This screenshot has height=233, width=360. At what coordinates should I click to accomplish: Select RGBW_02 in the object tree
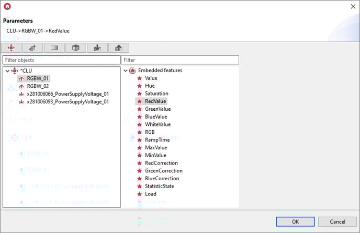pos(38,86)
